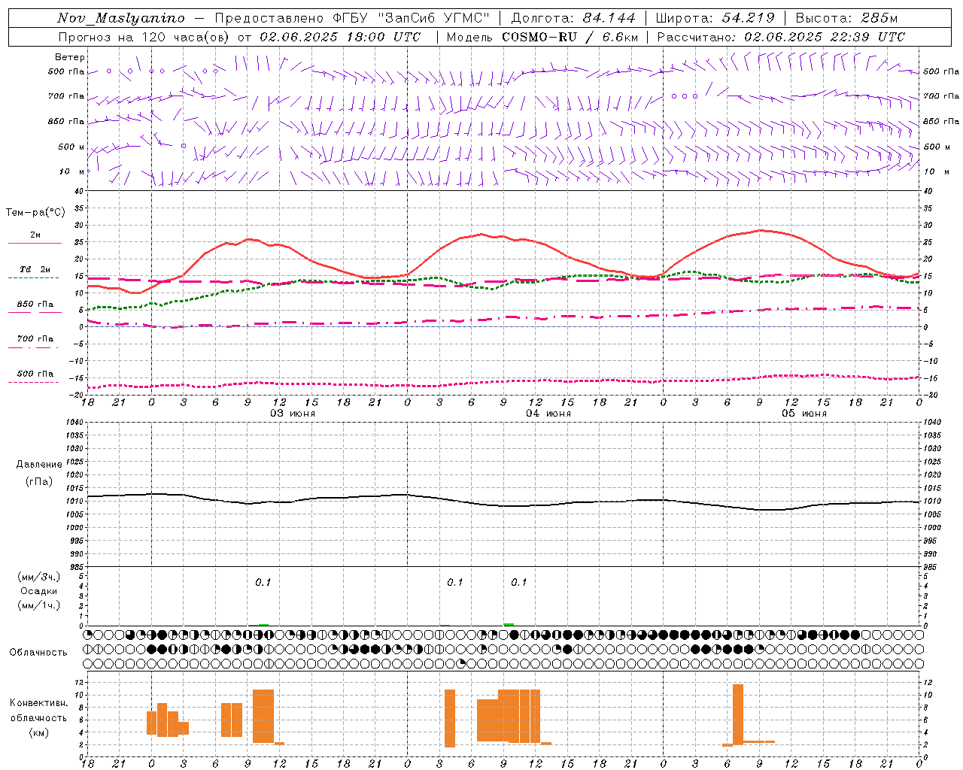Select the Тем-ра(°C) axis title
963x770 pixels.
36,213
